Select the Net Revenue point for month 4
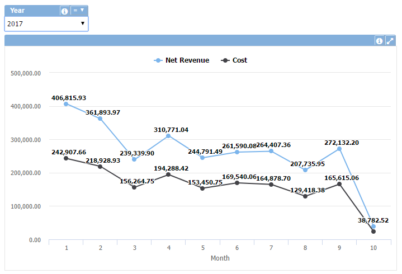 (x=168, y=136)
